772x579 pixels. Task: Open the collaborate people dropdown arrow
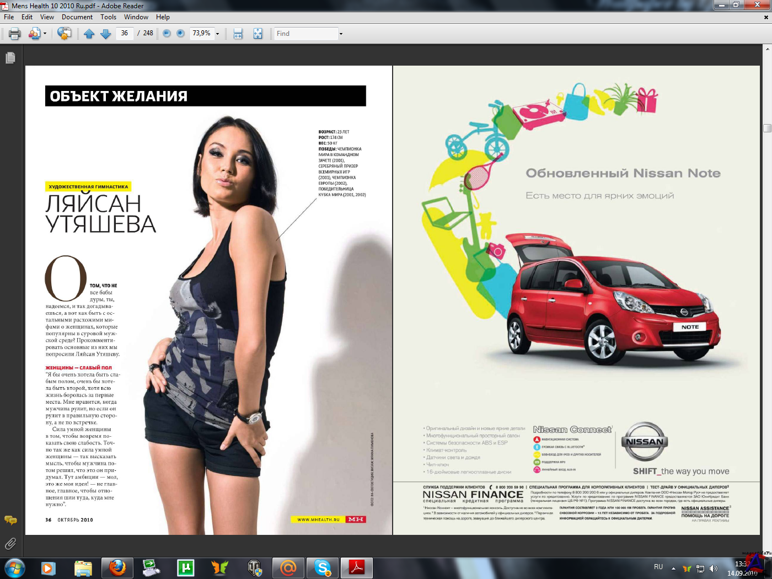pos(45,34)
